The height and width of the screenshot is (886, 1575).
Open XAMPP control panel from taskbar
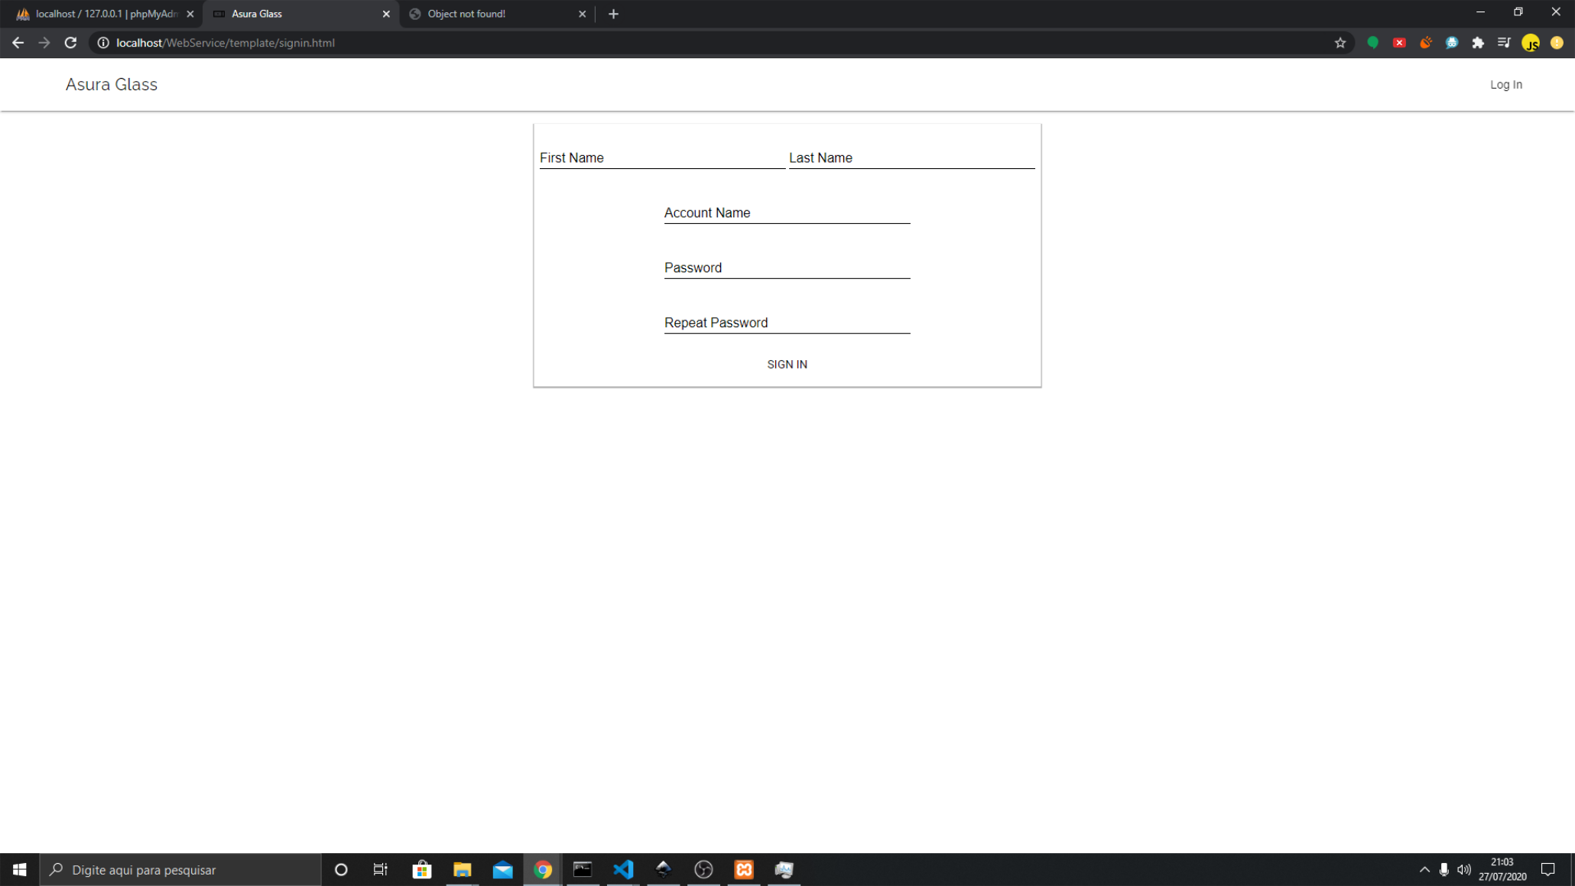(743, 869)
